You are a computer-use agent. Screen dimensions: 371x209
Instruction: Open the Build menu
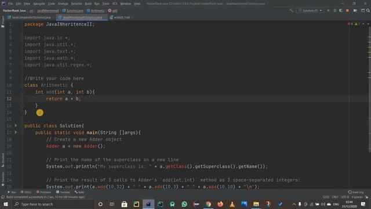pyautogui.click(x=88, y=3)
